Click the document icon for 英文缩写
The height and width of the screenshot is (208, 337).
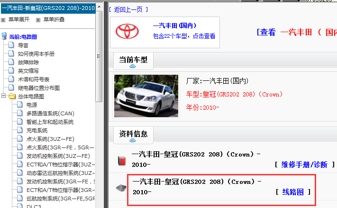pos(11,70)
